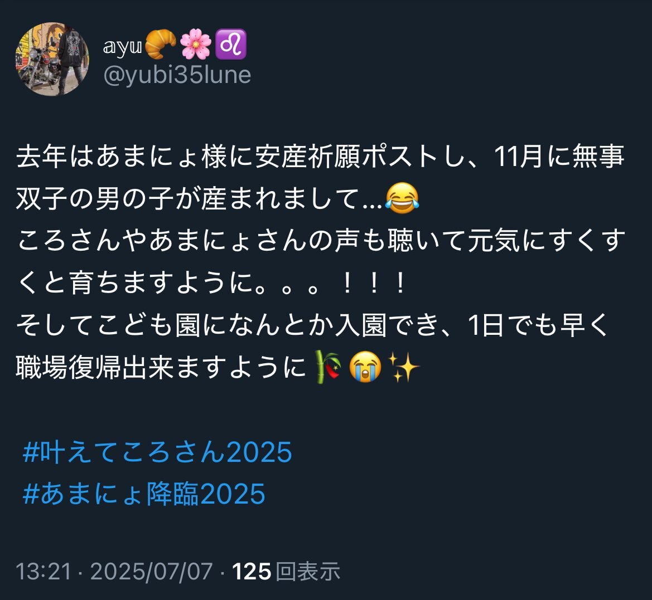652x600 pixels.
Task: Click the tanabata bamboo tree emoji
Action: pos(328,367)
